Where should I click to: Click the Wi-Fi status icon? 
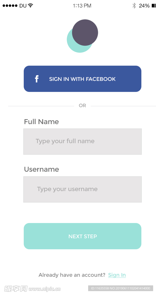point(30,5)
